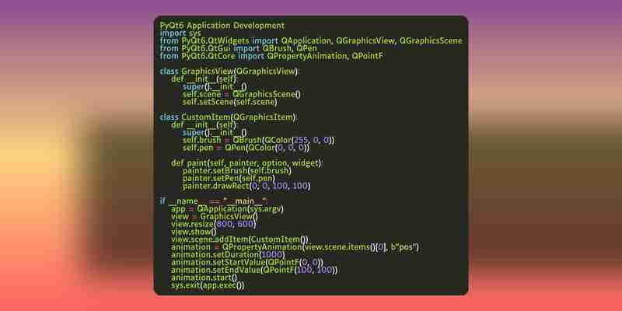The height and width of the screenshot is (311, 622).
Task: Click "animation.setDuration(1000)" line
Action: click(228, 255)
